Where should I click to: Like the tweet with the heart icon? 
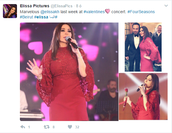70,127
